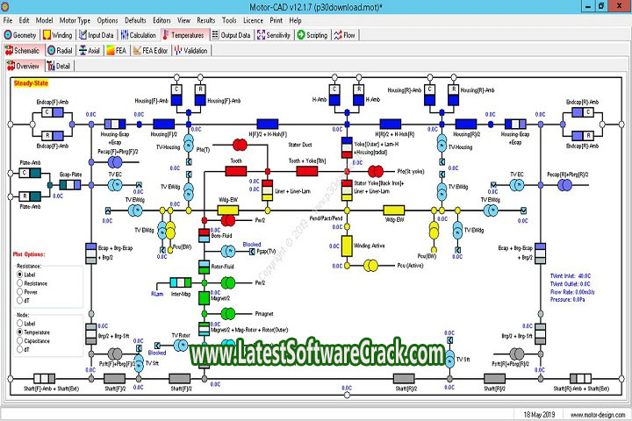
Task: Click the red Pfe(St yoke) loss source
Action: click(x=374, y=171)
